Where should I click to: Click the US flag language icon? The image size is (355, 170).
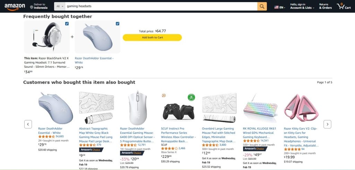pyautogui.click(x=276, y=7)
